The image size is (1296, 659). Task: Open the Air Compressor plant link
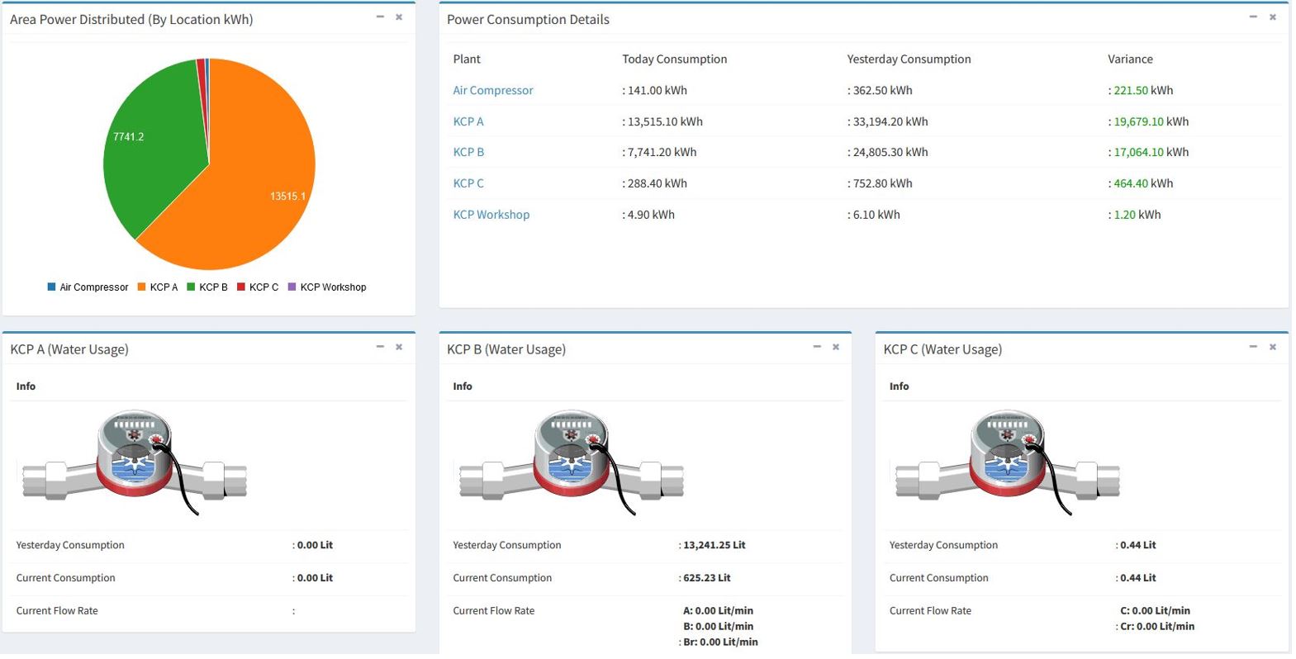(492, 91)
